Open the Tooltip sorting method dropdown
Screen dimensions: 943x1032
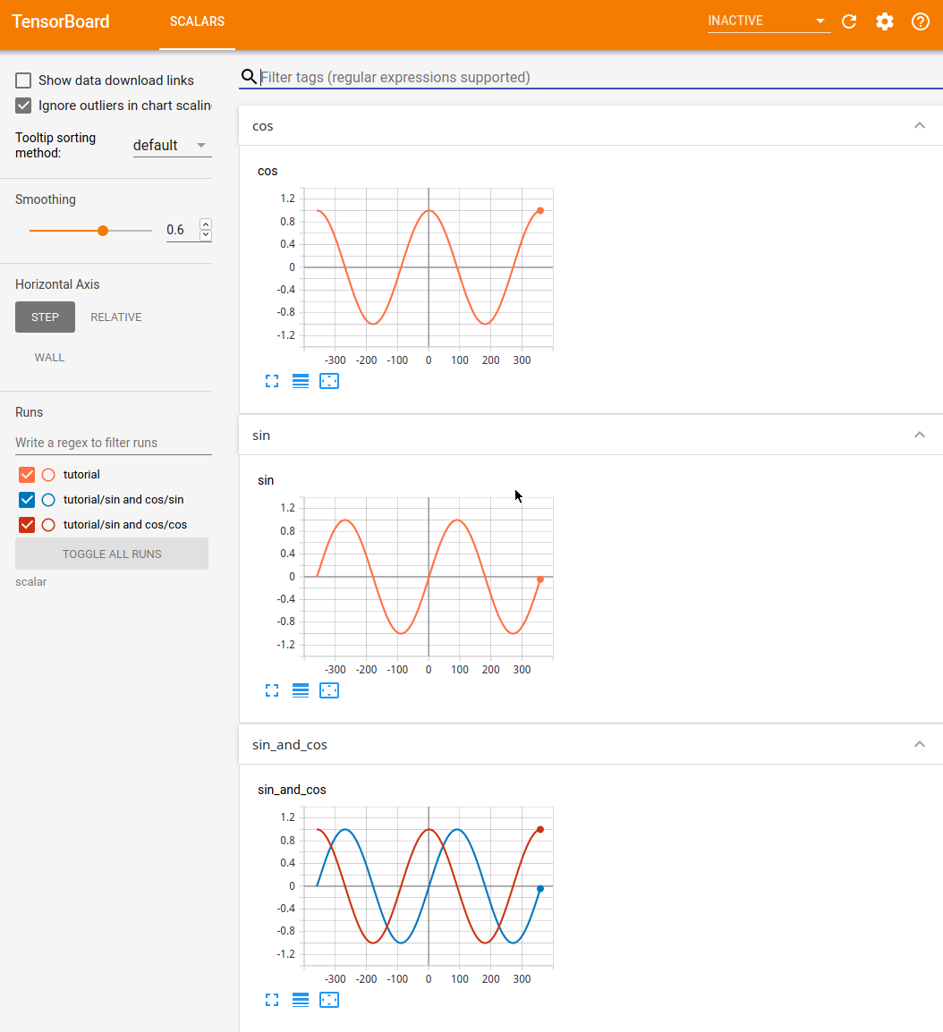point(172,145)
